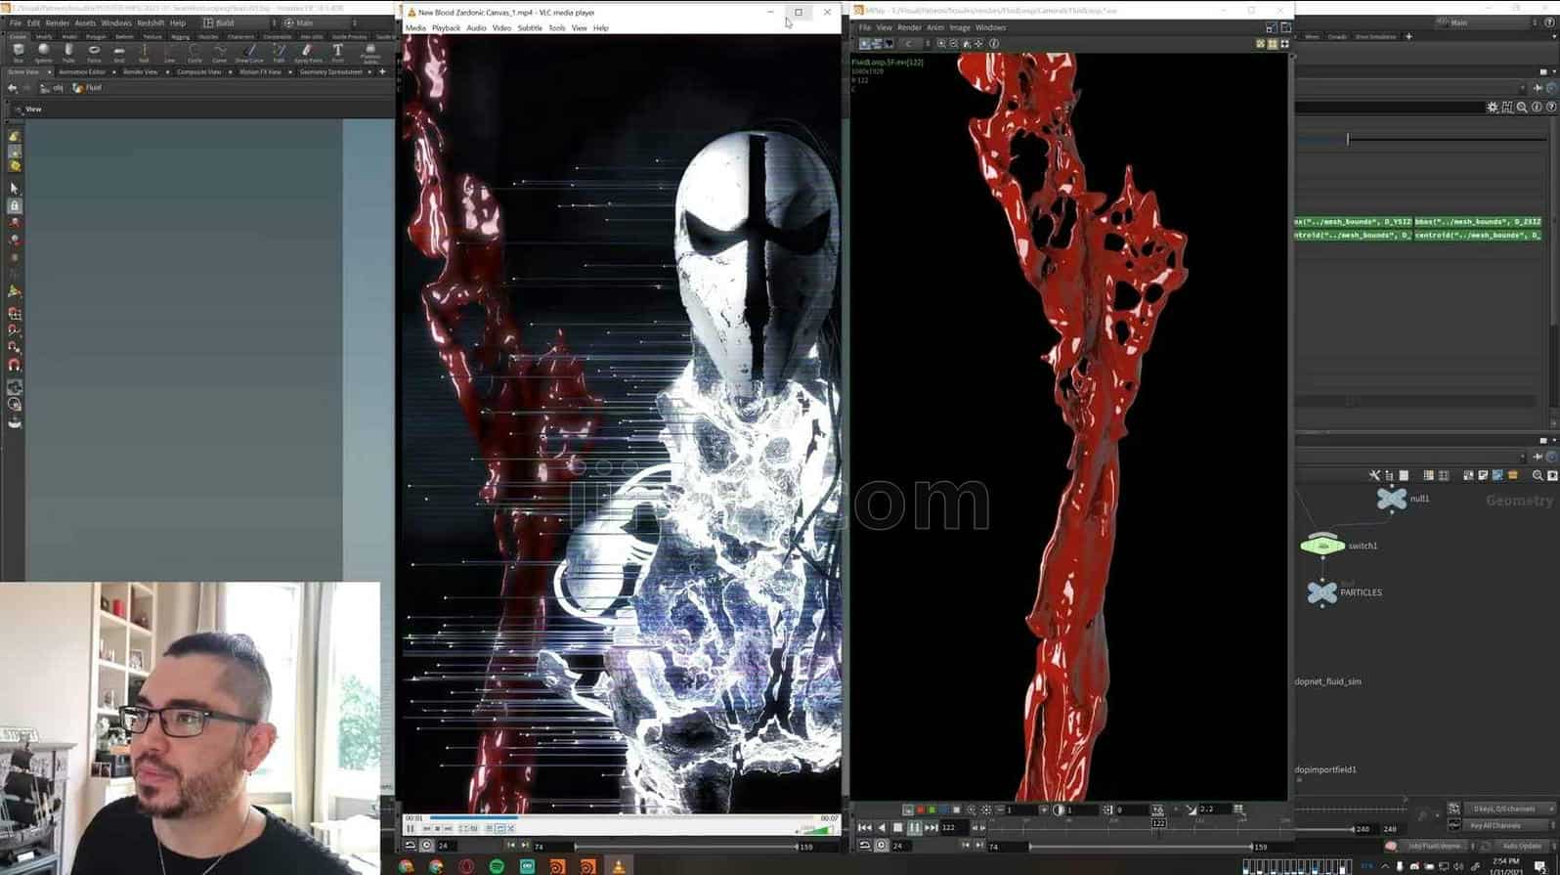
Task: Open VLC cone icon in taskbar
Action: [618, 866]
